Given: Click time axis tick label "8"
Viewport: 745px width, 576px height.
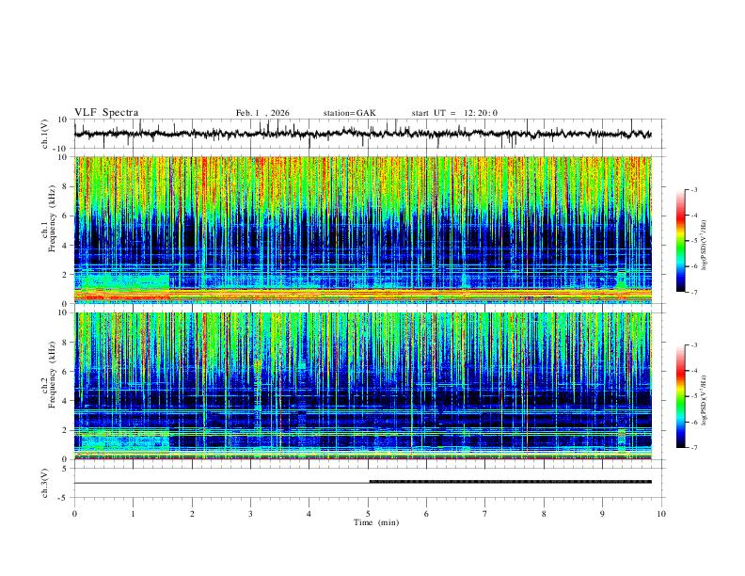Looking at the screenshot, I should [x=544, y=514].
